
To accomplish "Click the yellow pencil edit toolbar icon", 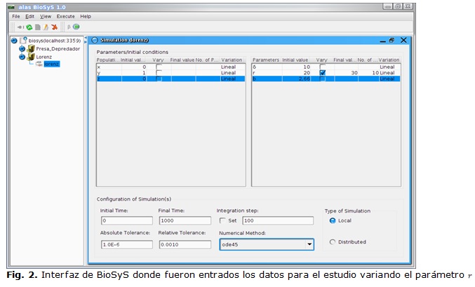I will click(46, 27).
